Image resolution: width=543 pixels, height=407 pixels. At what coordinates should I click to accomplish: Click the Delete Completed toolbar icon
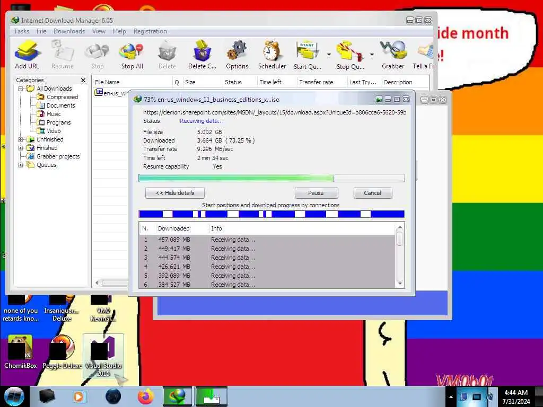(x=202, y=55)
